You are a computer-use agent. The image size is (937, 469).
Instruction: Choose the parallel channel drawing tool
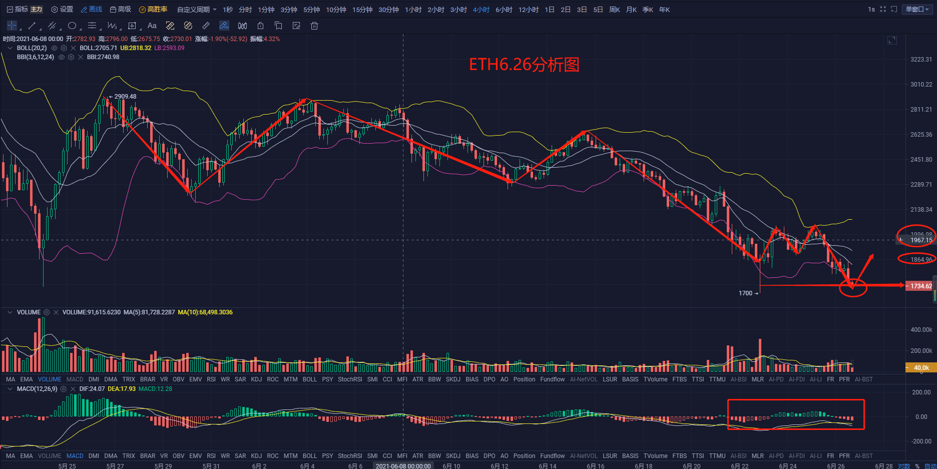tap(52, 26)
